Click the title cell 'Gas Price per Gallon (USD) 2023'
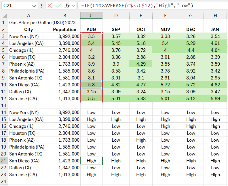228x186 pixels. point(42,22)
